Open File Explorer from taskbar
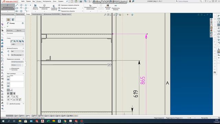 point(20,121)
